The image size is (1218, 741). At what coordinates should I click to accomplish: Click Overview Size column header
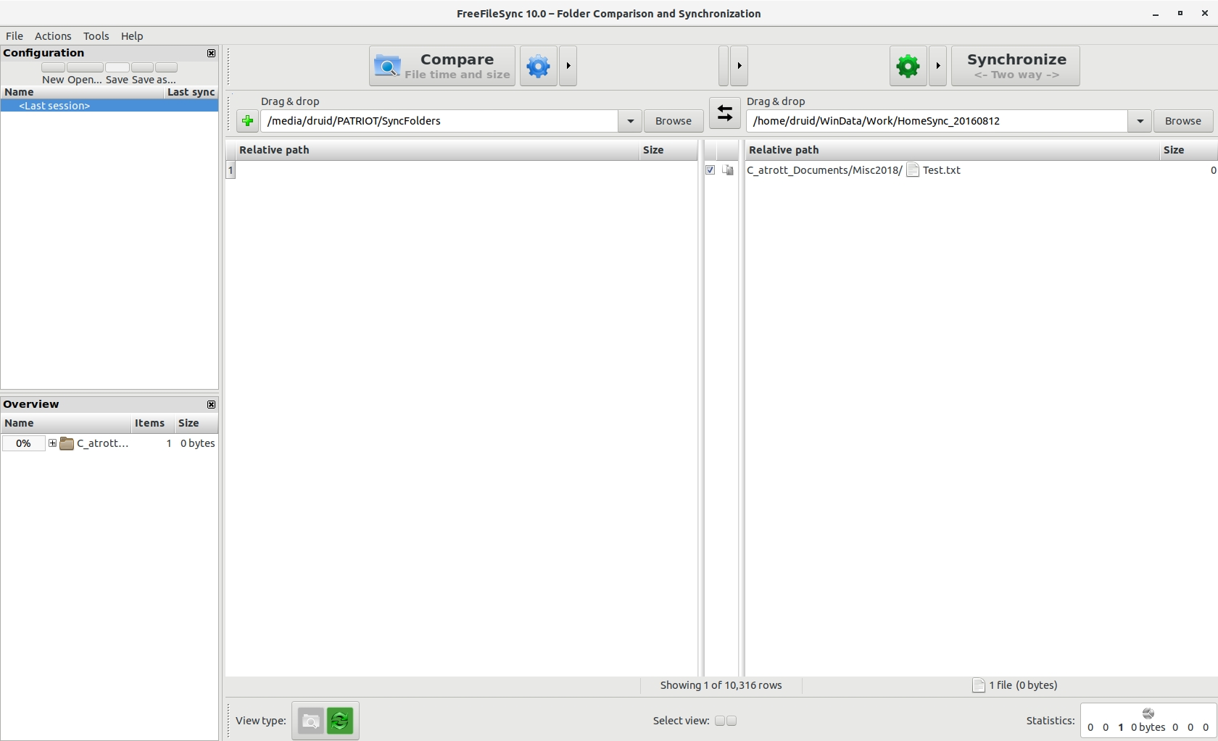tap(196, 423)
